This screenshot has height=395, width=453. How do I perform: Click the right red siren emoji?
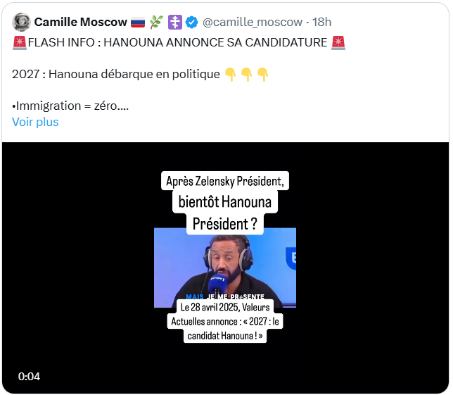tap(338, 43)
